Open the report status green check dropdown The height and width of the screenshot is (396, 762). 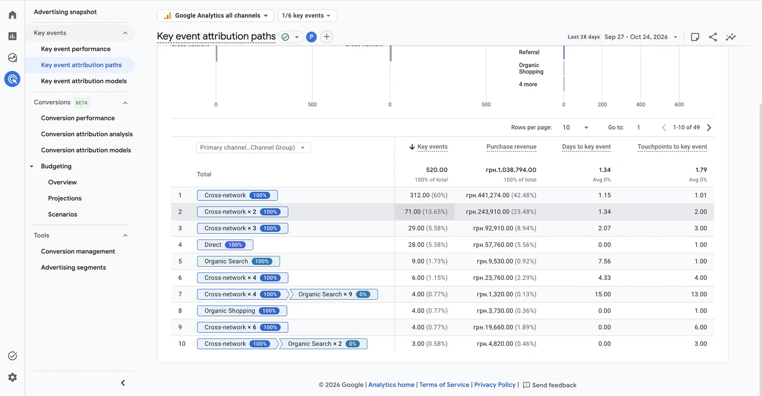(291, 37)
